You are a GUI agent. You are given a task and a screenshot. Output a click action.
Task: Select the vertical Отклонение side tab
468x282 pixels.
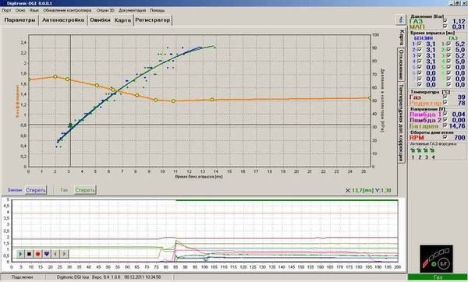tap(402, 64)
